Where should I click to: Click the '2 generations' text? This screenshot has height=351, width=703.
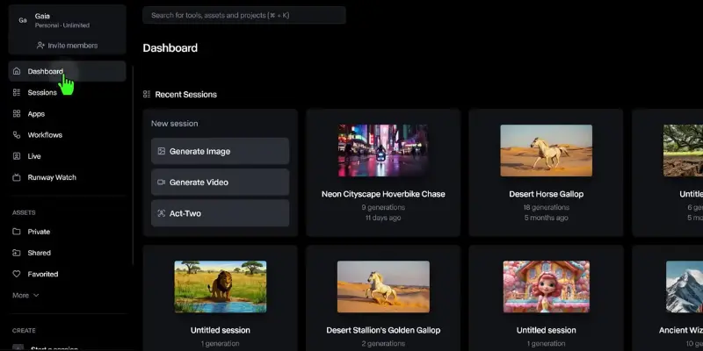pyautogui.click(x=383, y=343)
